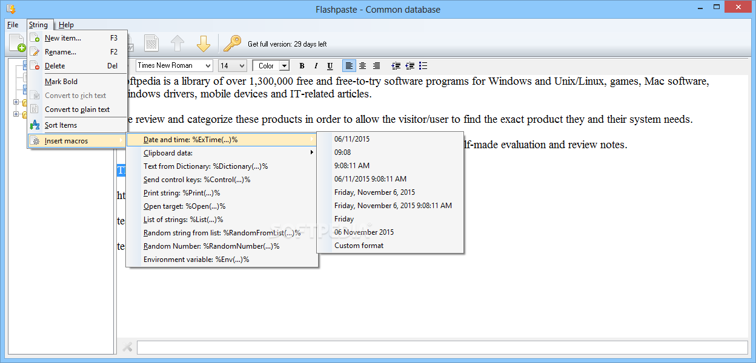Open the Help menu
The image size is (756, 363).
[67, 25]
